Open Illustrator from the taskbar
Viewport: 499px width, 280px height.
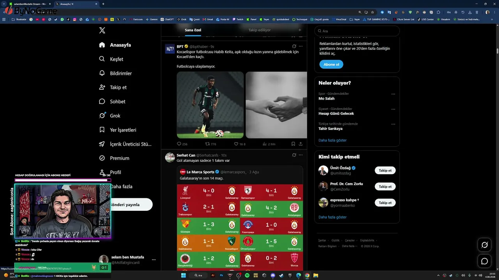point(213,275)
